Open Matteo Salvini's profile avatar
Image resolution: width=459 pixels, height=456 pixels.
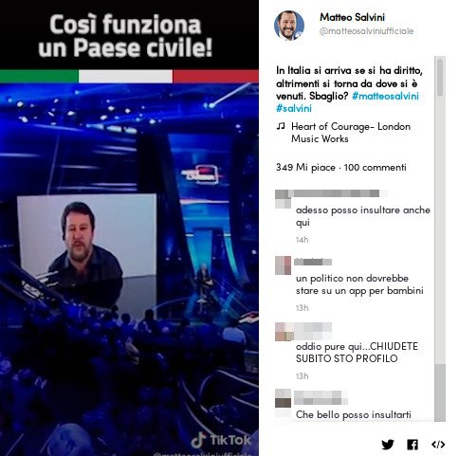coord(289,26)
